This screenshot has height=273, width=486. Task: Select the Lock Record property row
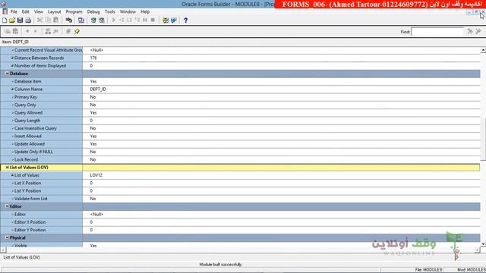(x=240, y=160)
